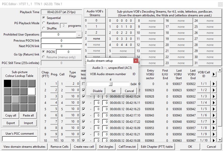
Task: Select Shuffle playback mode
Action: (x=44, y=28)
